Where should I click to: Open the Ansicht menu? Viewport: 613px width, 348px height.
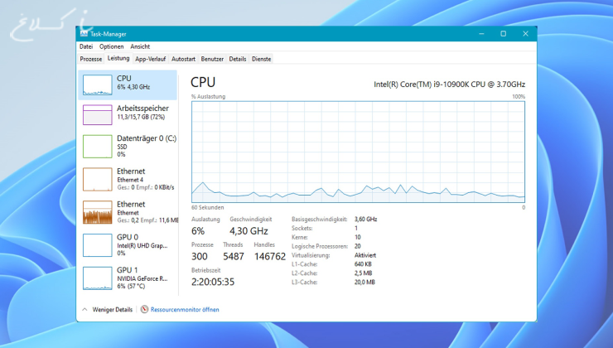tap(140, 46)
